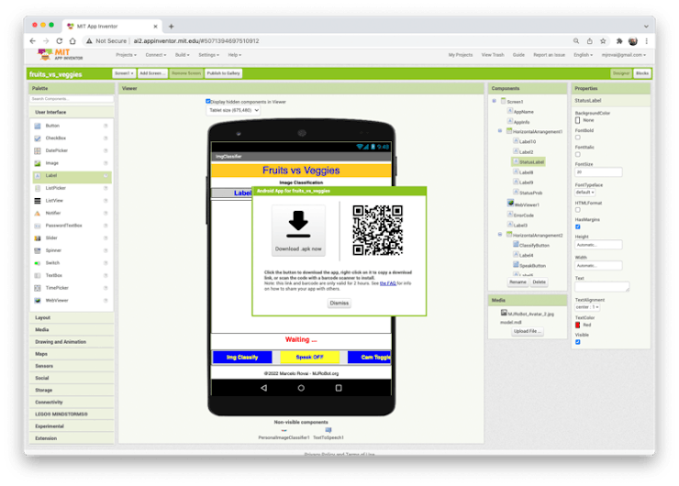Collapse HorizontalArrangement2 tree node
This screenshot has height=486, width=679.
tap(500, 235)
